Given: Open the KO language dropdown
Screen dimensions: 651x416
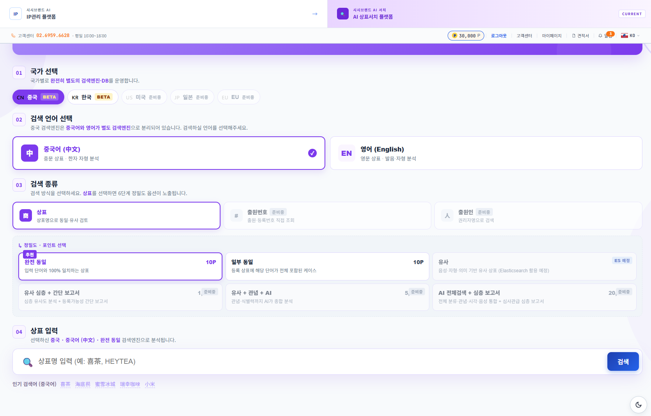Looking at the screenshot, I should tap(630, 36).
